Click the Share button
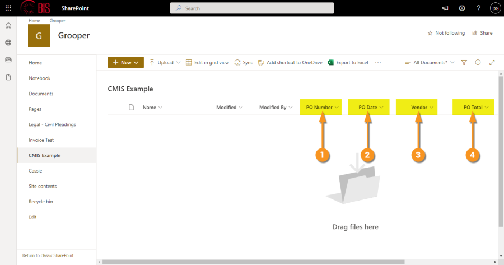Viewport: 504px width, 265px height. 482,33
